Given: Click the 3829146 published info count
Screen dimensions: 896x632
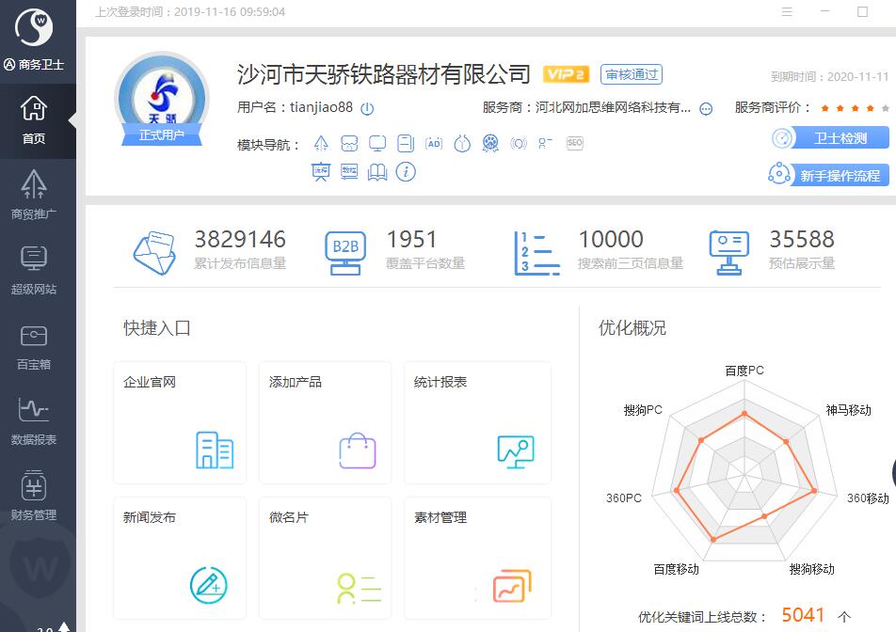Looking at the screenshot, I should pyautogui.click(x=240, y=239).
